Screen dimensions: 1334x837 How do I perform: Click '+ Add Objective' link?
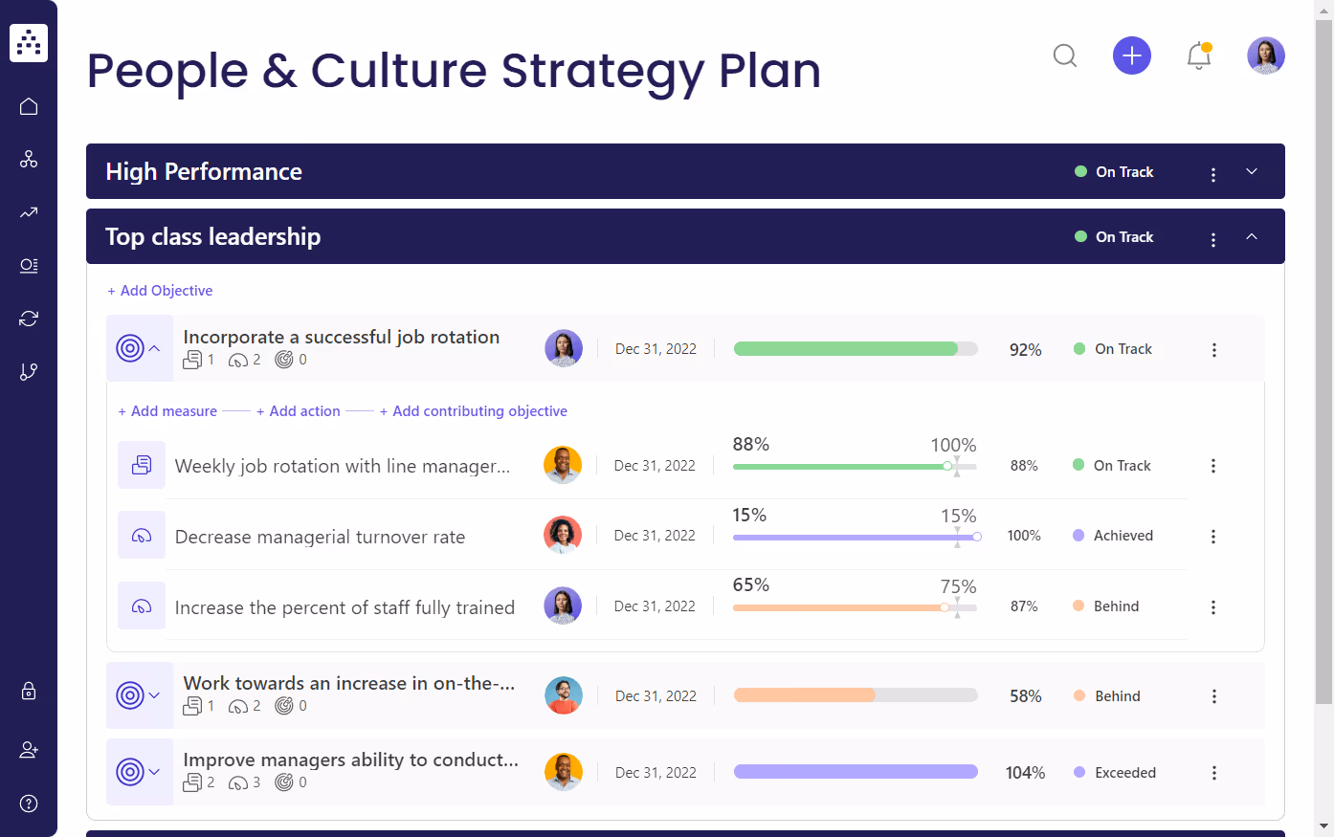tap(160, 291)
